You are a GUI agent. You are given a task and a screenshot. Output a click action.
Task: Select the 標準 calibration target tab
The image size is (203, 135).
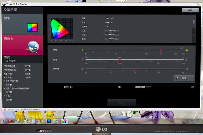click(x=22, y=24)
